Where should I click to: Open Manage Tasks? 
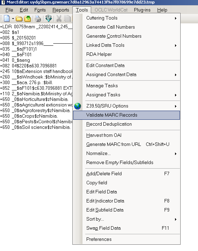click(126, 86)
